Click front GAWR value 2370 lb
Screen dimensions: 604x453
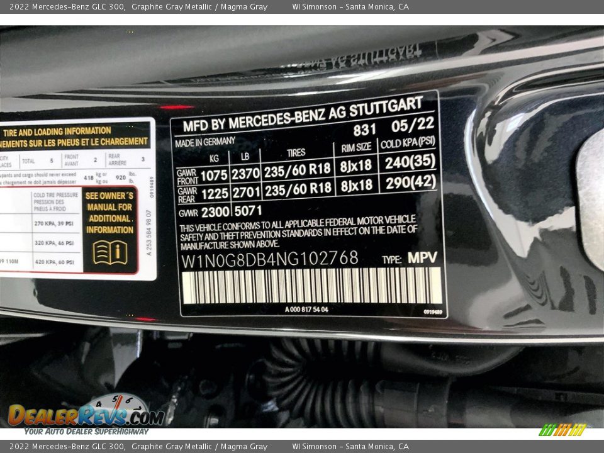click(x=245, y=174)
